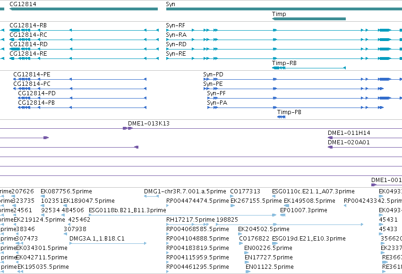This screenshot has height=274, width=402.
Task: Click the Syn-PF protein label
Action: [x=216, y=93]
